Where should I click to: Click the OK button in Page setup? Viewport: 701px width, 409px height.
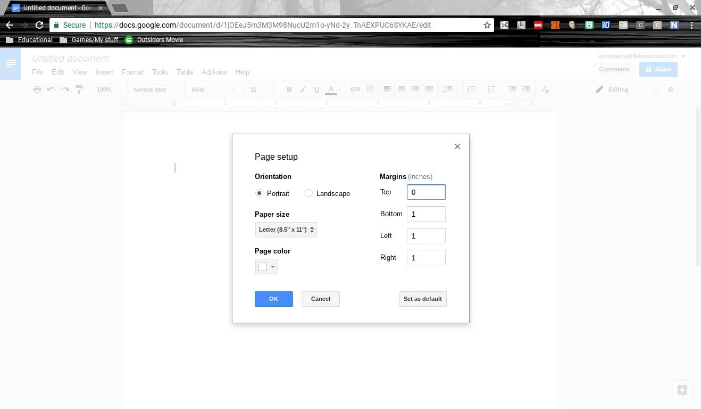point(273,299)
